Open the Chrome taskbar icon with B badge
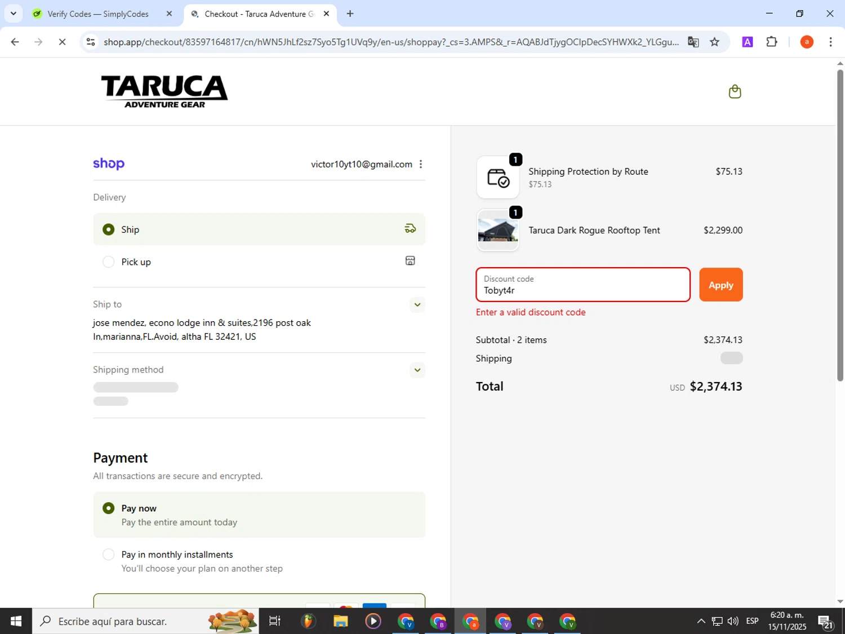Image resolution: width=845 pixels, height=634 pixels. click(x=438, y=621)
